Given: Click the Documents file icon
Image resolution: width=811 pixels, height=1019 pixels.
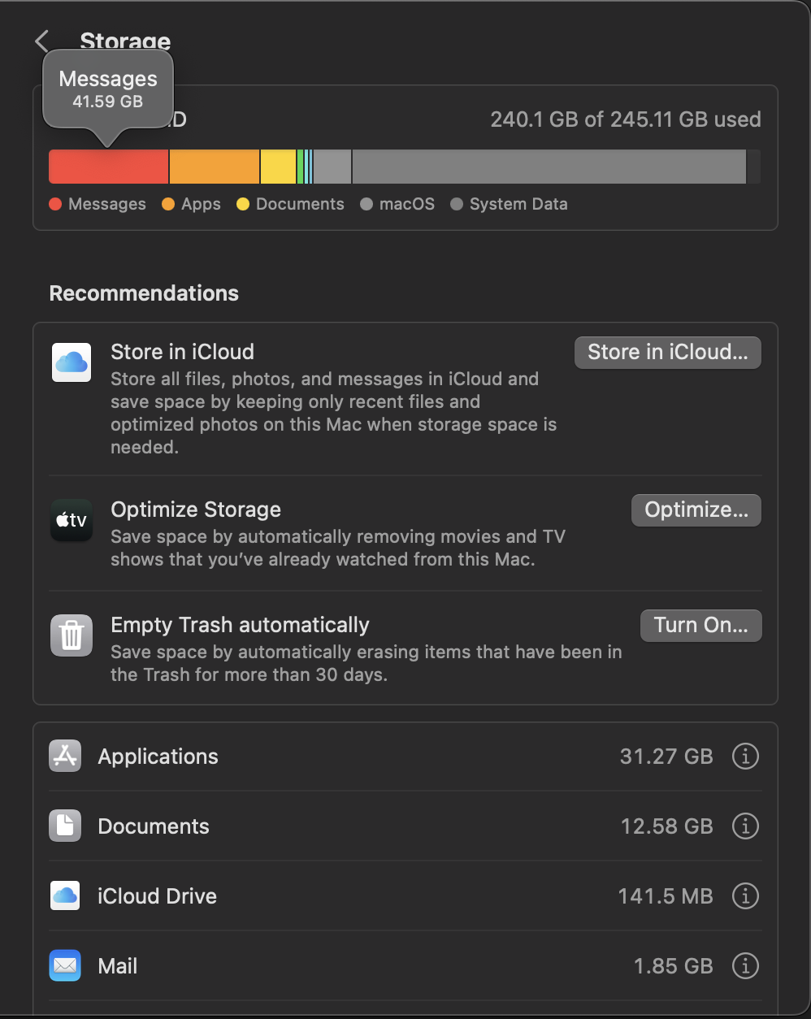Looking at the screenshot, I should [x=65, y=826].
